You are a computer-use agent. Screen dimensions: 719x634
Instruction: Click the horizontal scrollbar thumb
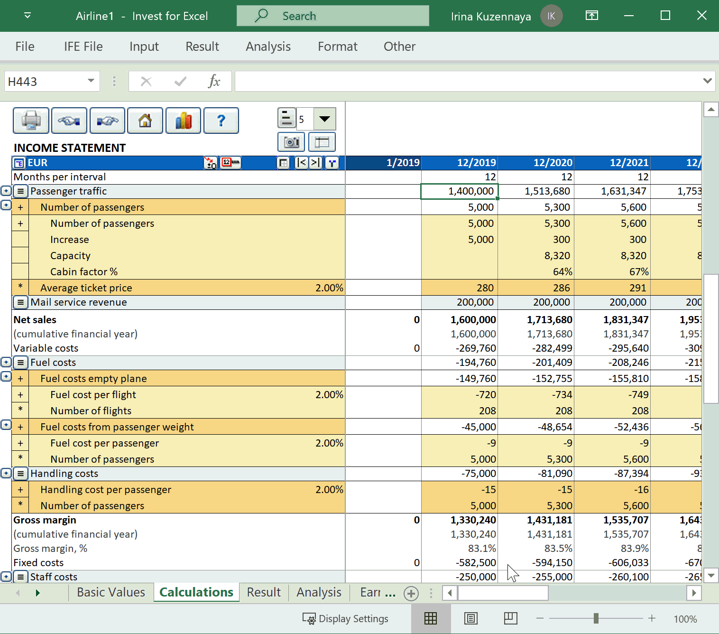click(x=503, y=593)
